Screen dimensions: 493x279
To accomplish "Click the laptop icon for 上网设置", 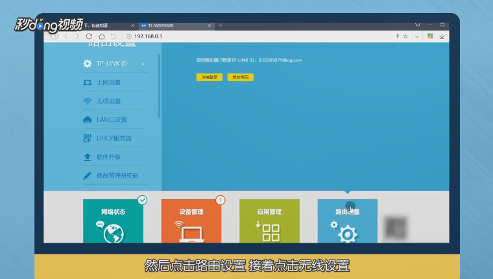I will tap(87, 82).
